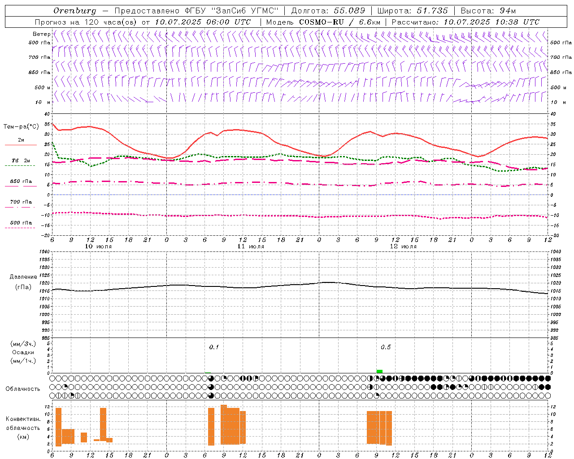Click the start time "10.07.2025 06:00 UTC"
Viewport: 574px width, 459px height.
point(203,22)
